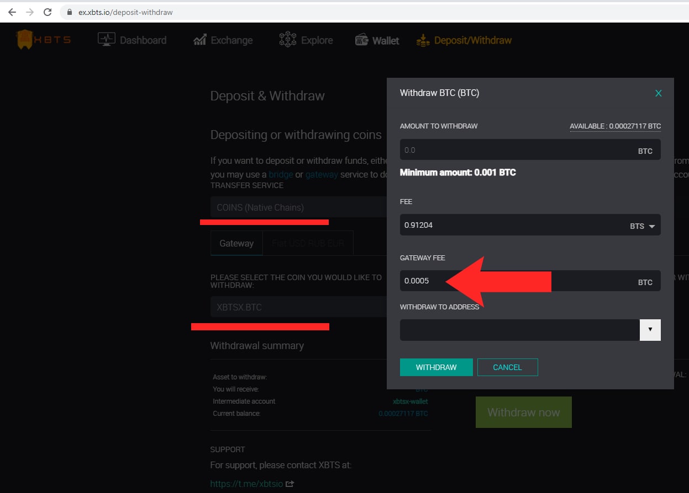Image resolution: width=689 pixels, height=493 pixels.
Task: Open the Deposit/Withdraw menu item
Action: pyautogui.click(x=464, y=40)
